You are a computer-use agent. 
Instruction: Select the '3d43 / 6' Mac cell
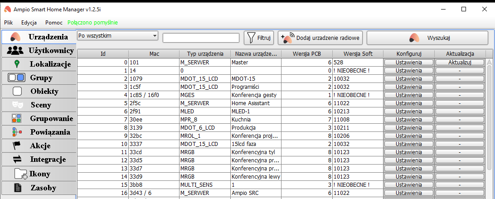click(154, 193)
